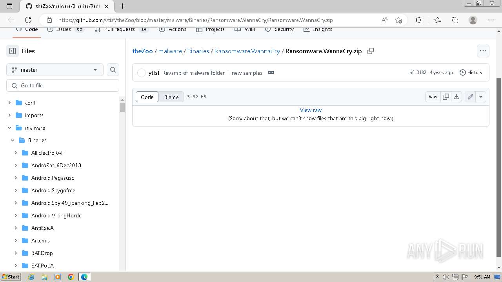This screenshot has height=282, width=502.
Task: Open media player taskbar icon
Action: pos(58,277)
